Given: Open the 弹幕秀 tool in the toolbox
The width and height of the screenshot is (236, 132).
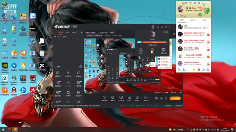Looking at the screenshot, I should (68, 94).
